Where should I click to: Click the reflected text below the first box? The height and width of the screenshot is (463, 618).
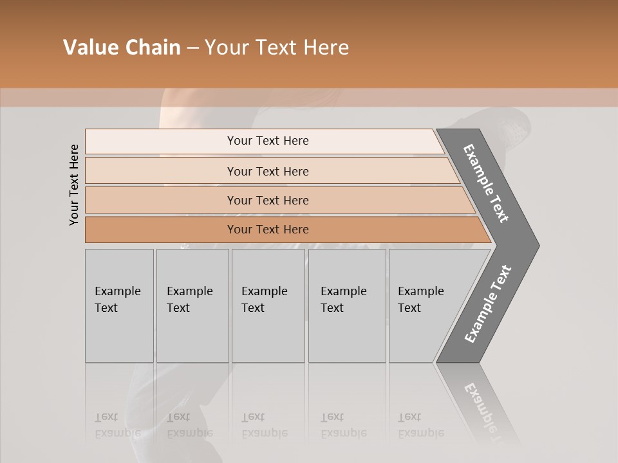coord(117,426)
